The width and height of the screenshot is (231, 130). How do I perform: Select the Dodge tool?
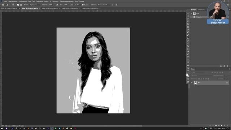point(188,51)
